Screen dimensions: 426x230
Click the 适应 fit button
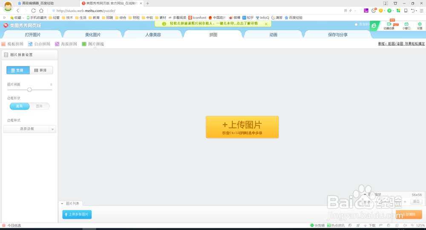coord(416,201)
